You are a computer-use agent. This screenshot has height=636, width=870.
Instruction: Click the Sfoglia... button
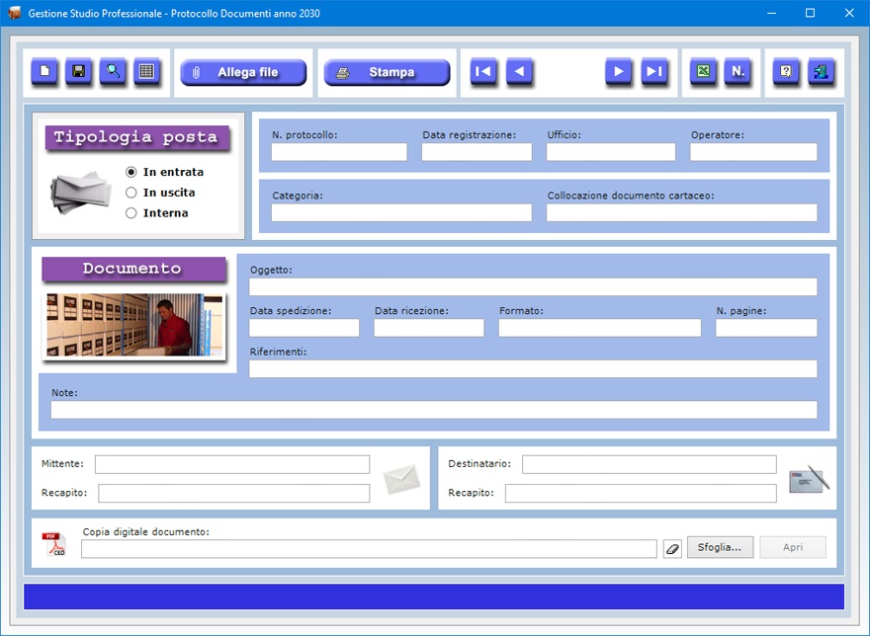pyautogui.click(x=720, y=547)
